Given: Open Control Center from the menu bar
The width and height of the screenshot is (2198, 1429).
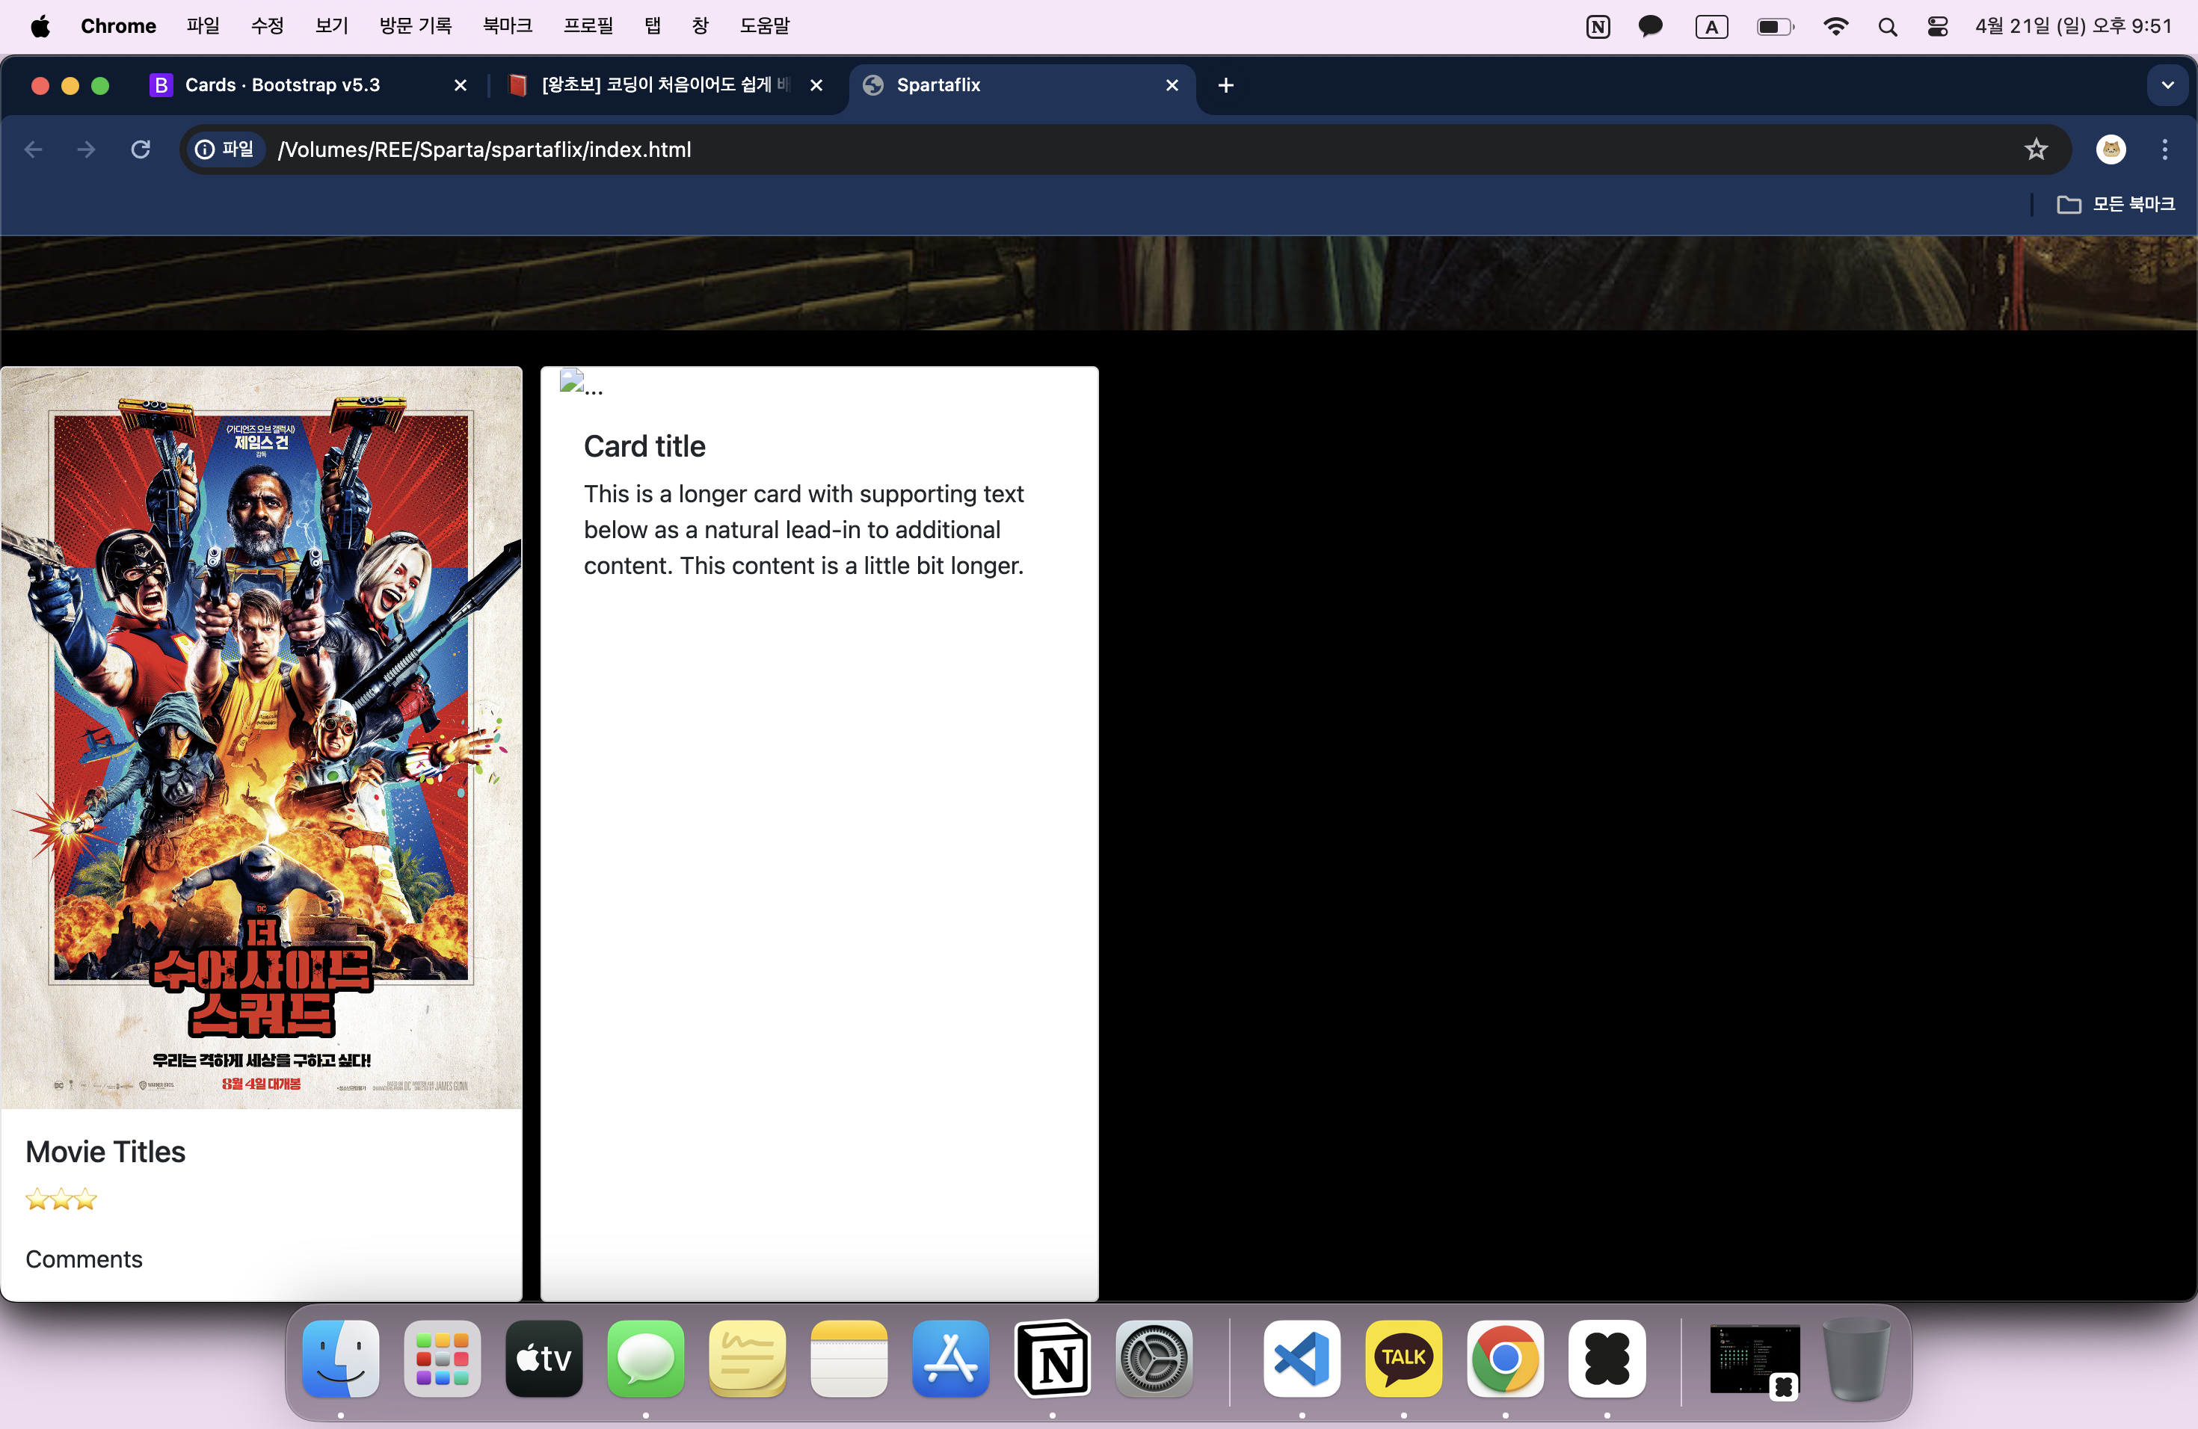Looking at the screenshot, I should [x=1938, y=27].
